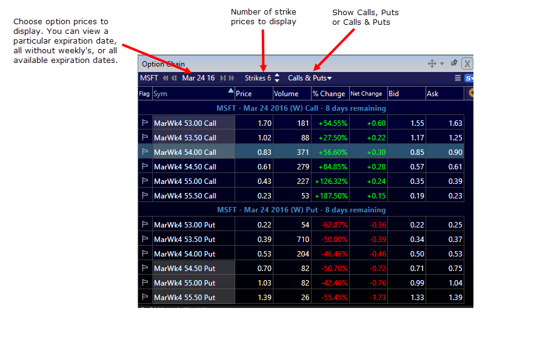Sort by the % Change column header
Image resolution: width=548 pixels, height=363 pixels.
point(330,93)
